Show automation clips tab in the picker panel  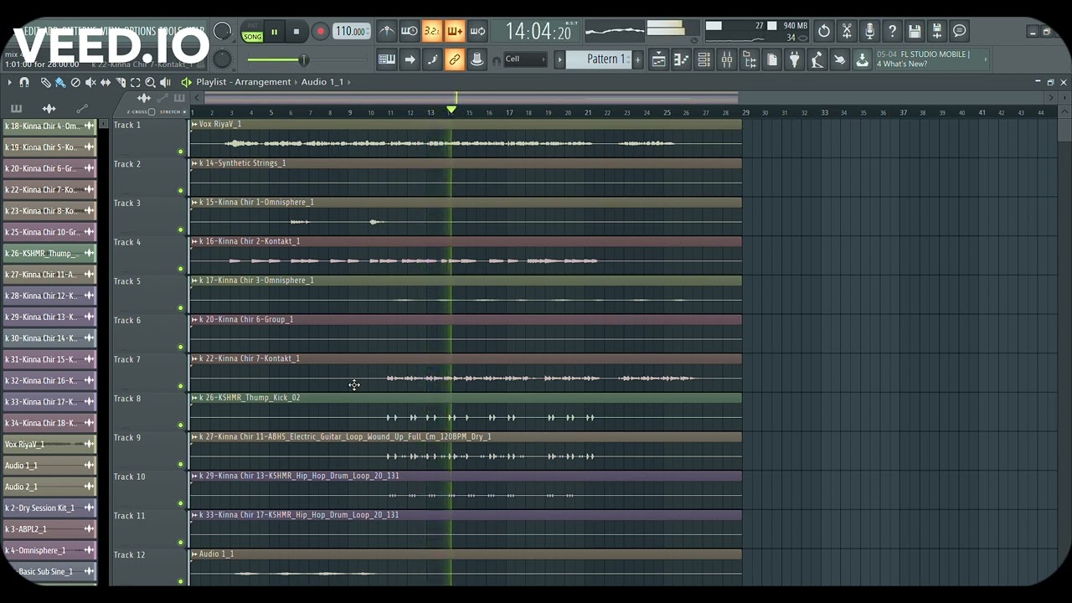tap(81, 109)
